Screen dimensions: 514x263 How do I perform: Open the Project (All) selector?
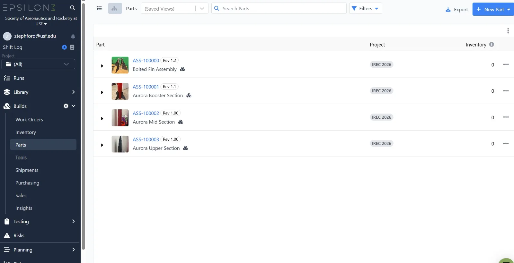click(38, 64)
